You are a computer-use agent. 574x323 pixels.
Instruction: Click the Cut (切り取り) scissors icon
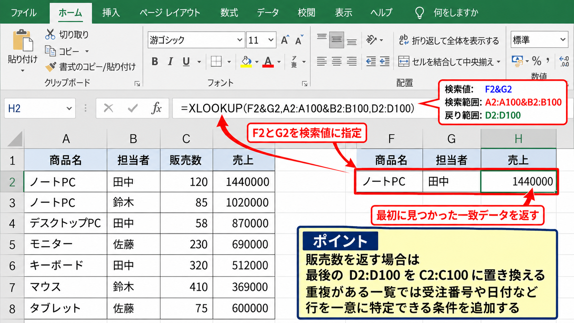tap(50, 34)
